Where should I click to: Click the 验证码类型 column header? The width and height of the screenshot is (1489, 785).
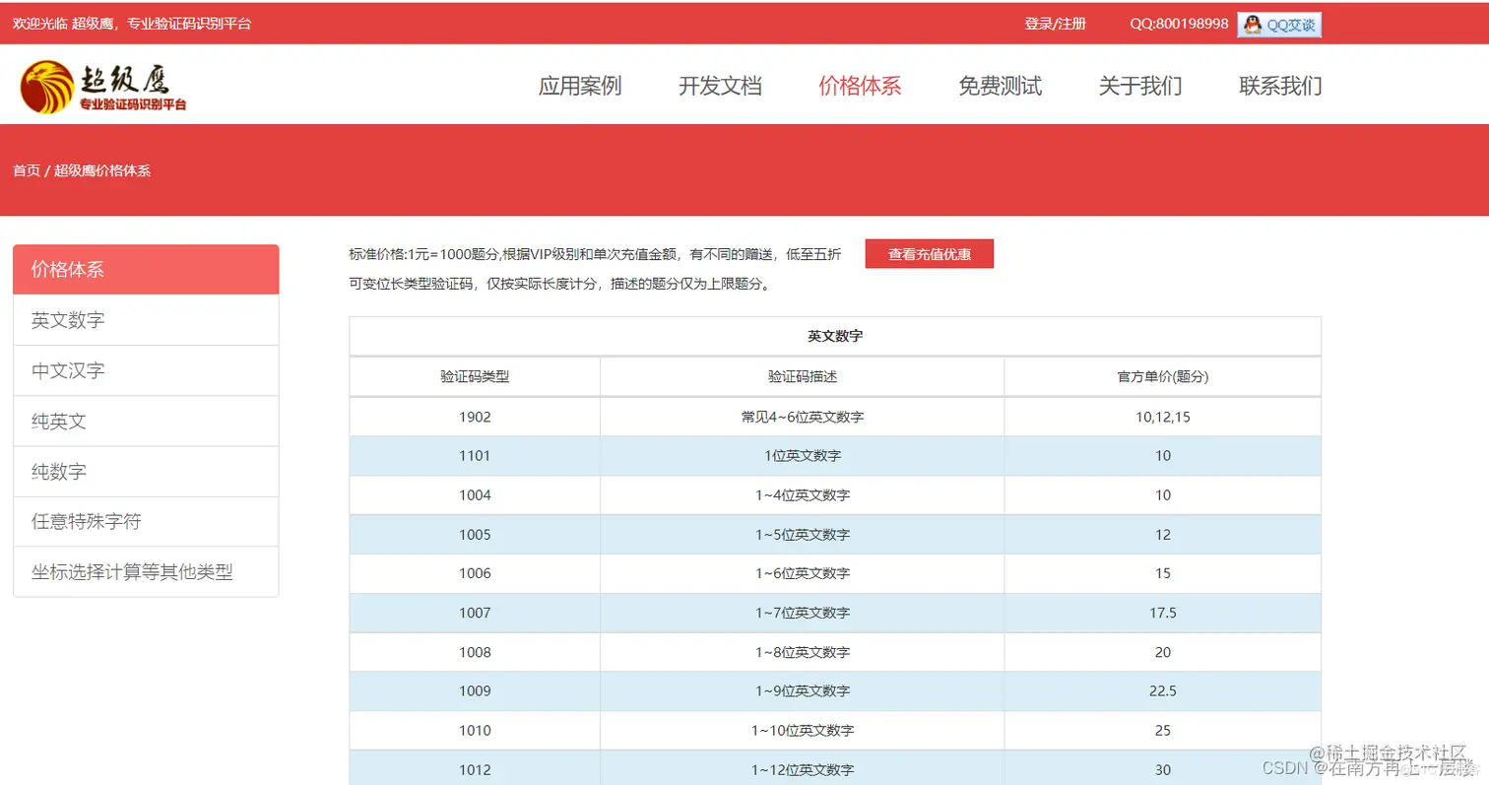click(x=475, y=376)
